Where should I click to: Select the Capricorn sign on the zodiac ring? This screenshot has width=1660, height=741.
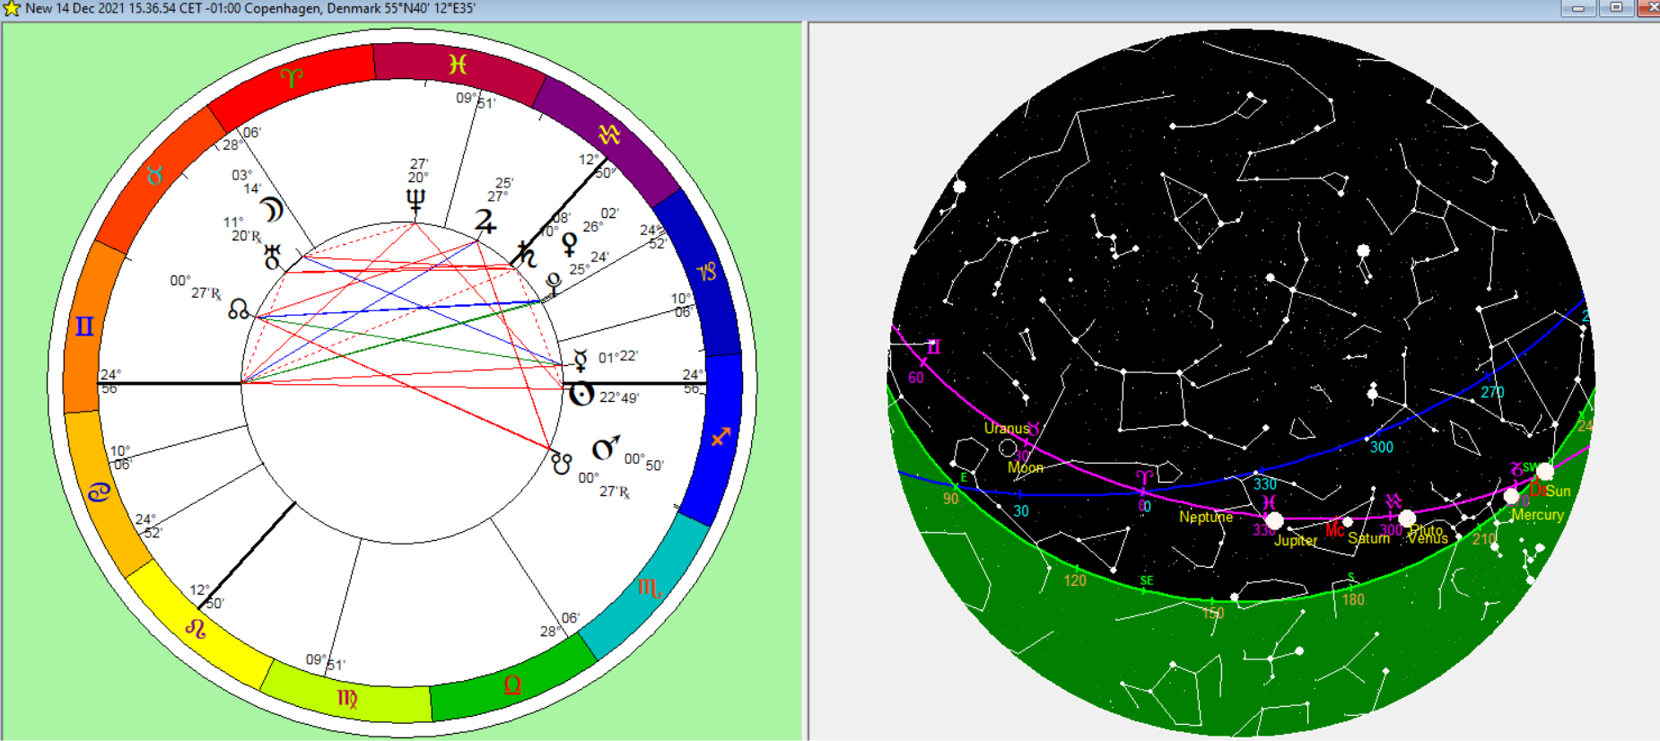click(707, 272)
